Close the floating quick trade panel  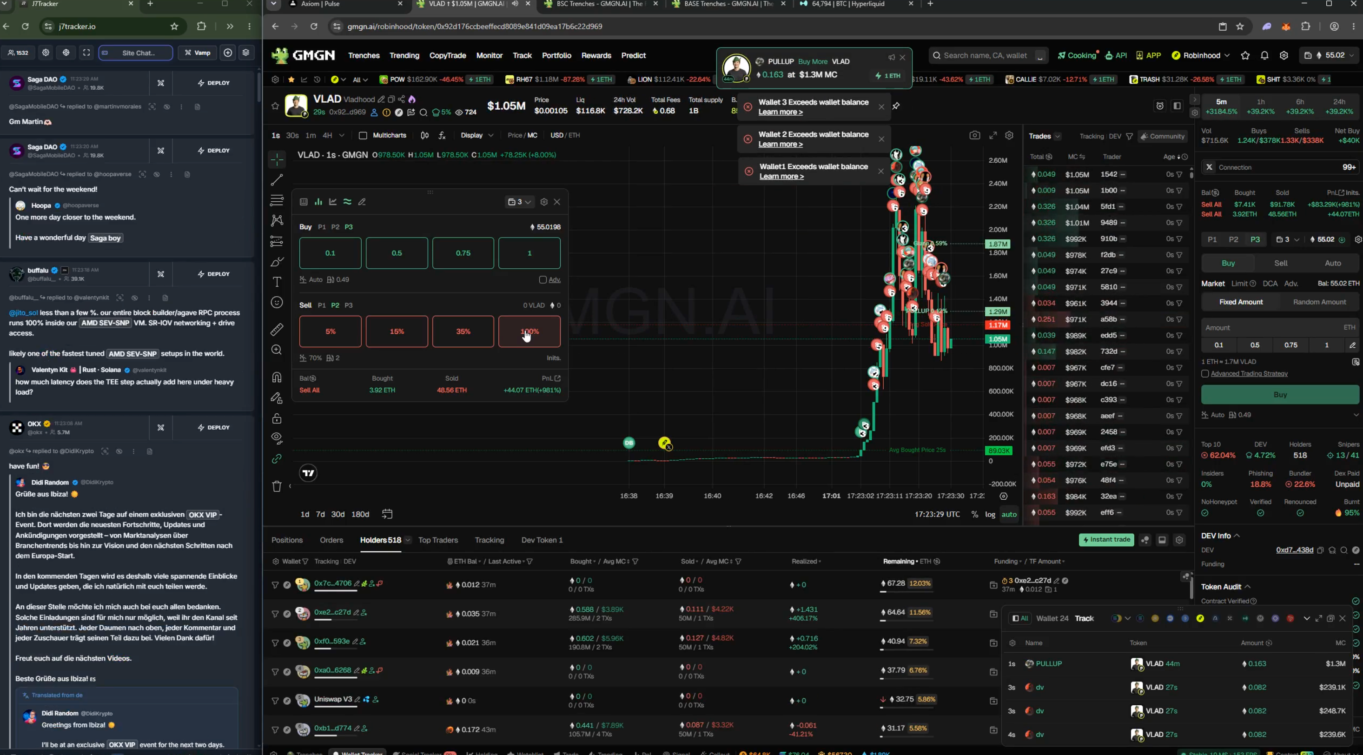[557, 202]
